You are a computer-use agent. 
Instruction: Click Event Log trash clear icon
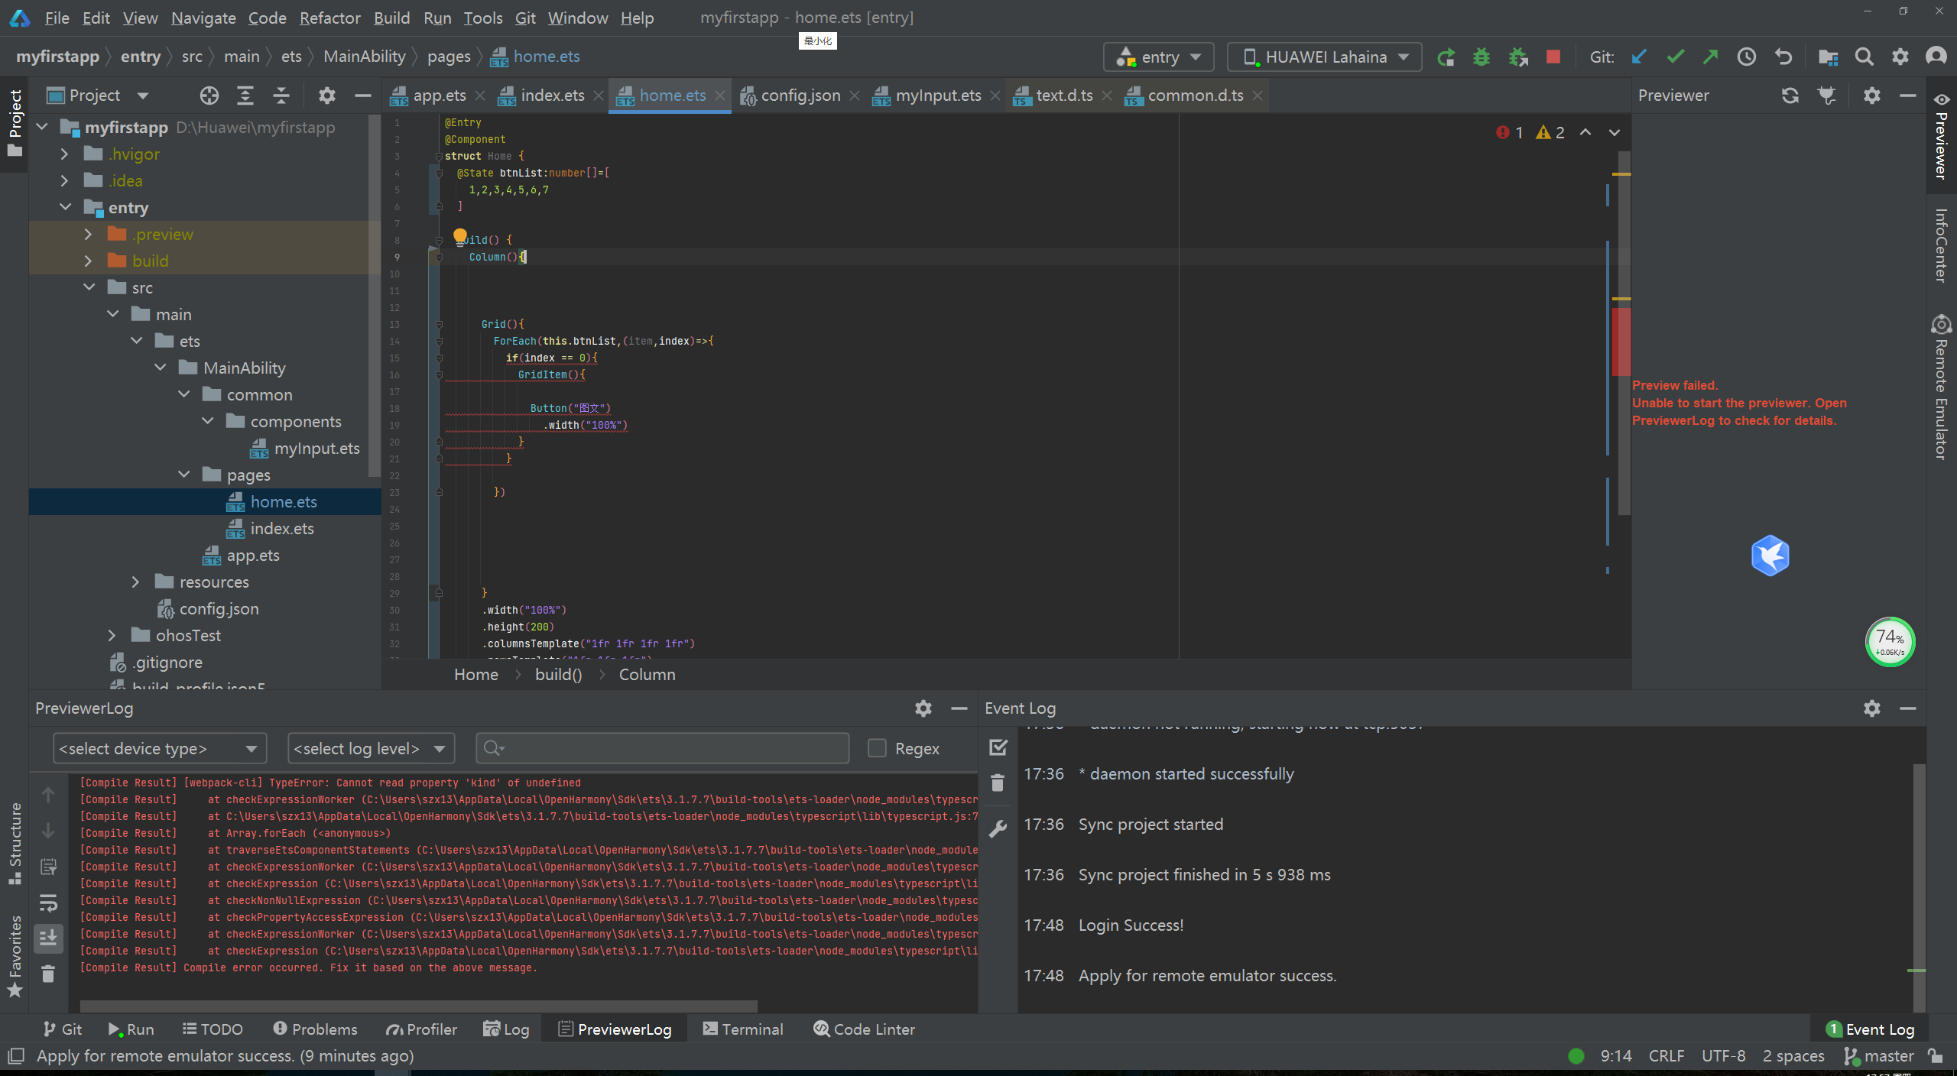(x=998, y=783)
